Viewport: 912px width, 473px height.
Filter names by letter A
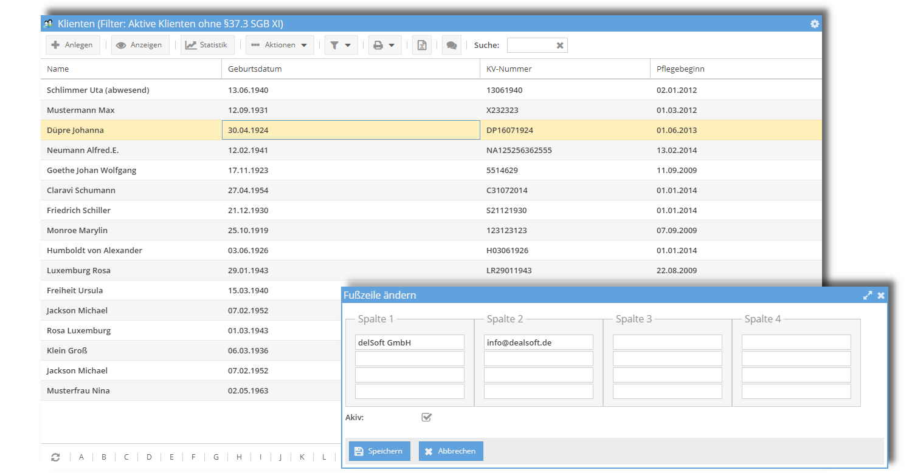(81, 457)
